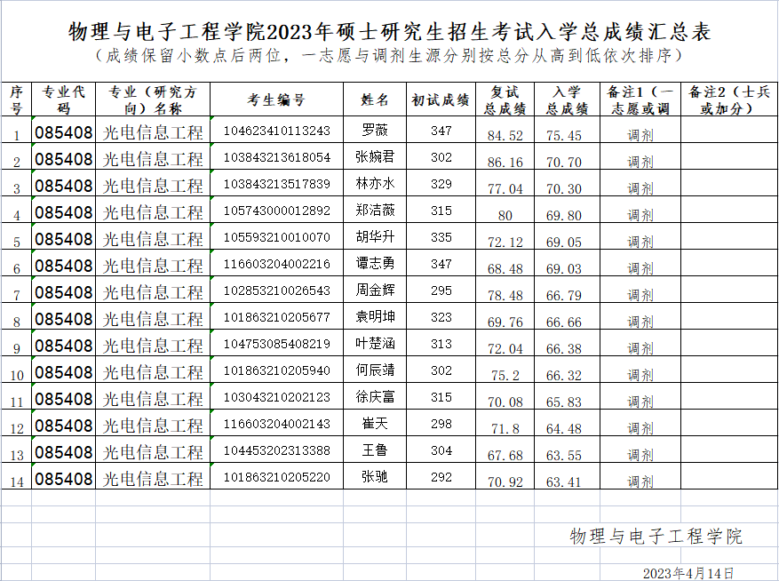Select the 考生编号 column header cell
The height and width of the screenshot is (581, 779).
click(x=276, y=99)
